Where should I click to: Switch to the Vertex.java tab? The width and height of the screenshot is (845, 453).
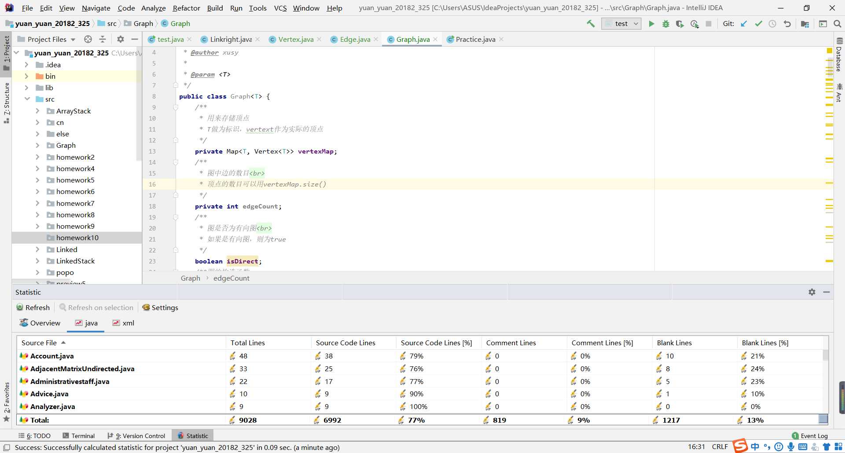click(296, 39)
